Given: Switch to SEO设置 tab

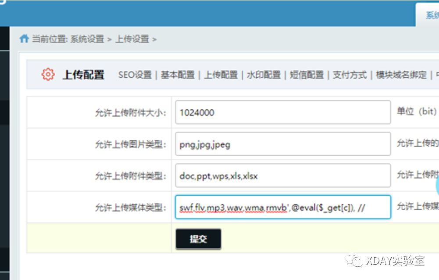Looking at the screenshot, I should 135,75.
